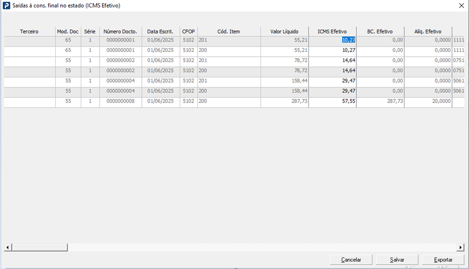The image size is (469, 269).
Task: Click Valor Líquido 78,72 for doc 0000000002 item 201
Action: [x=284, y=60]
